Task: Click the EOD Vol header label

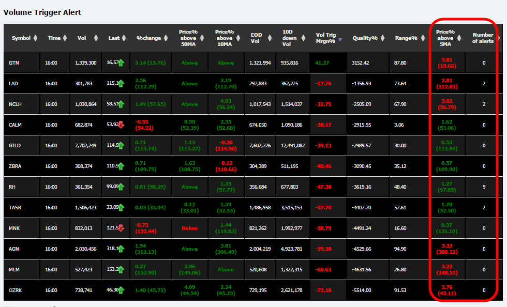Action: point(257,38)
